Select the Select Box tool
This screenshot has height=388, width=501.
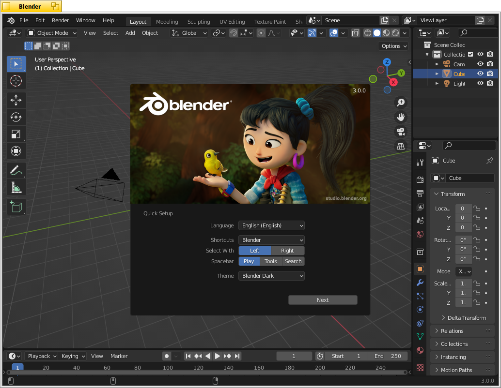(16, 64)
